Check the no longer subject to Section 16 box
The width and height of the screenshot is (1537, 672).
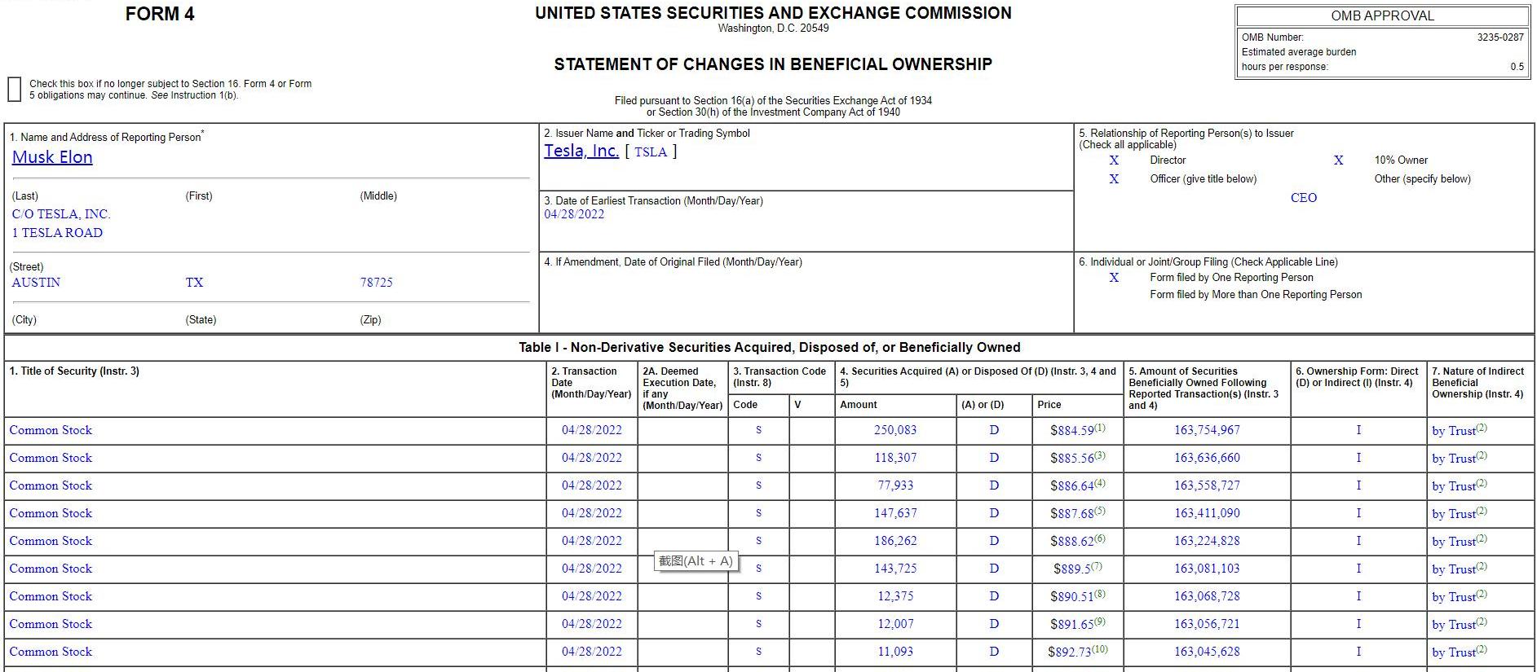point(14,89)
